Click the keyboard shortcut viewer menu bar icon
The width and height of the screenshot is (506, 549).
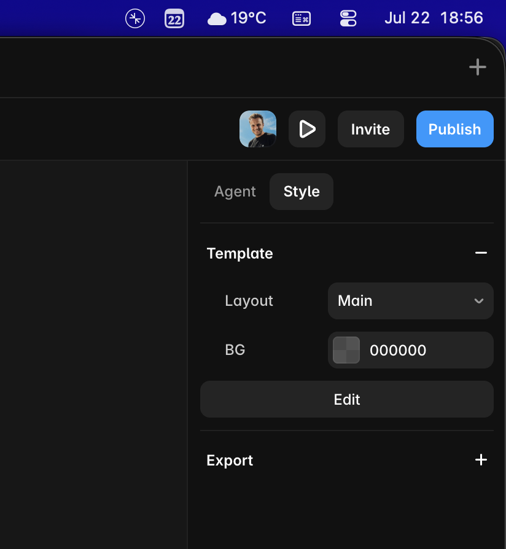pyautogui.click(x=301, y=18)
